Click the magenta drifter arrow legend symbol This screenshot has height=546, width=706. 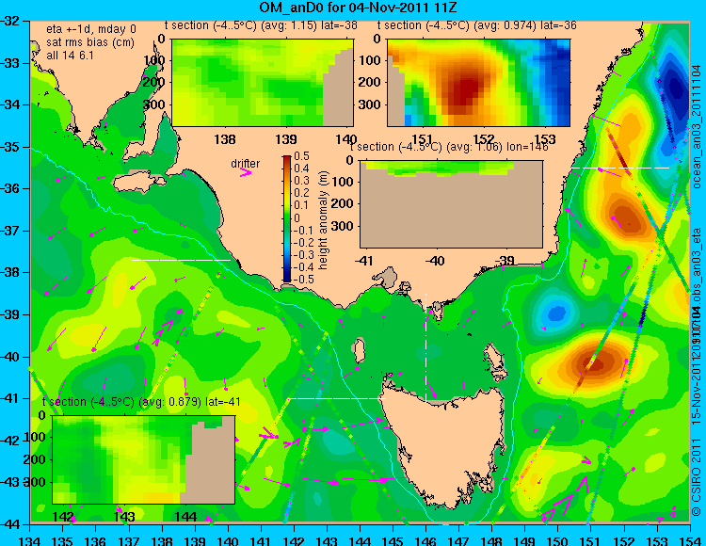click(246, 173)
